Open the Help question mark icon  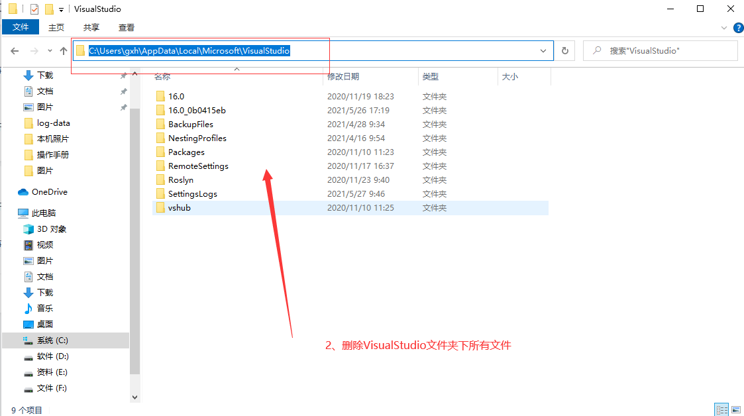738,28
